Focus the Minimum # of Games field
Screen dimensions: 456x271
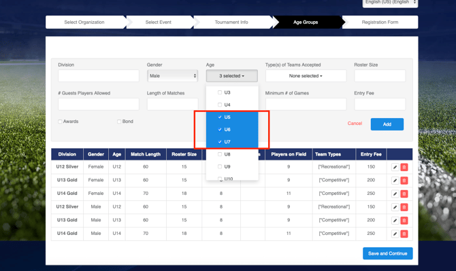306,104
